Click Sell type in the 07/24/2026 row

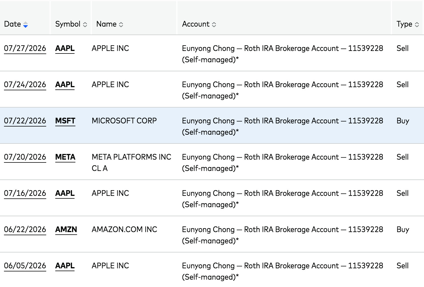pos(402,85)
